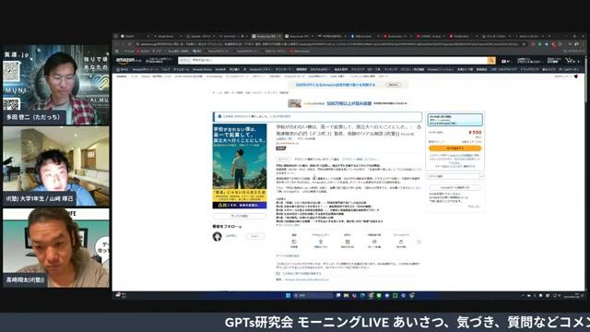The width and height of the screenshot is (590, 332).
Task: Open the Japan flag language selector
Action: coord(505,61)
